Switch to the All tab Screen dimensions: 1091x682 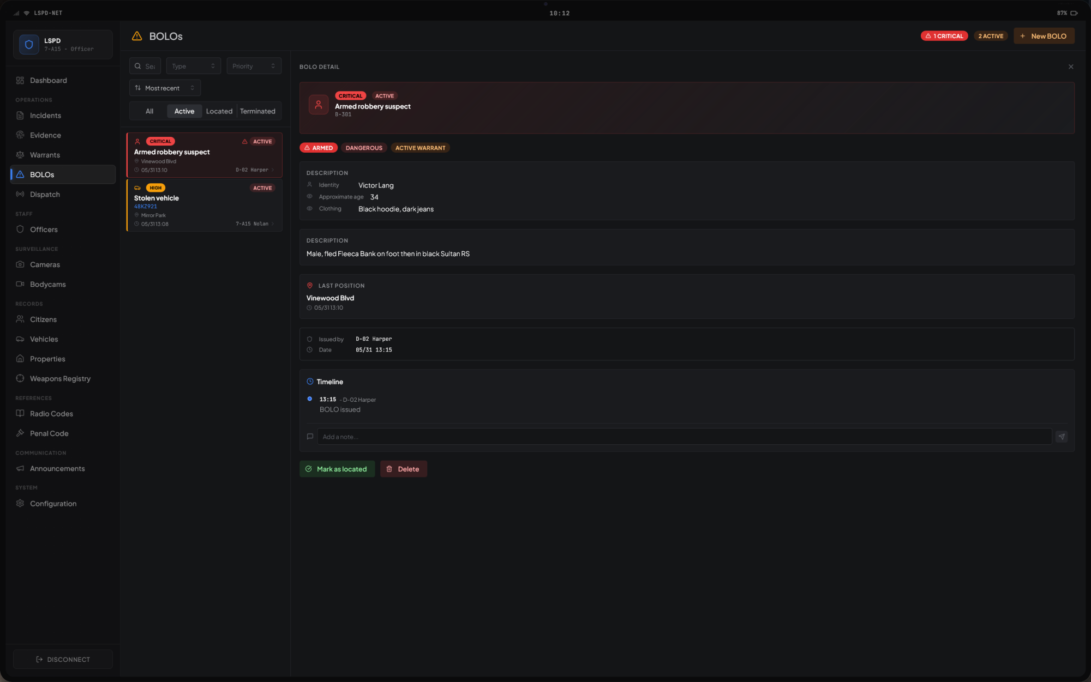click(x=149, y=111)
